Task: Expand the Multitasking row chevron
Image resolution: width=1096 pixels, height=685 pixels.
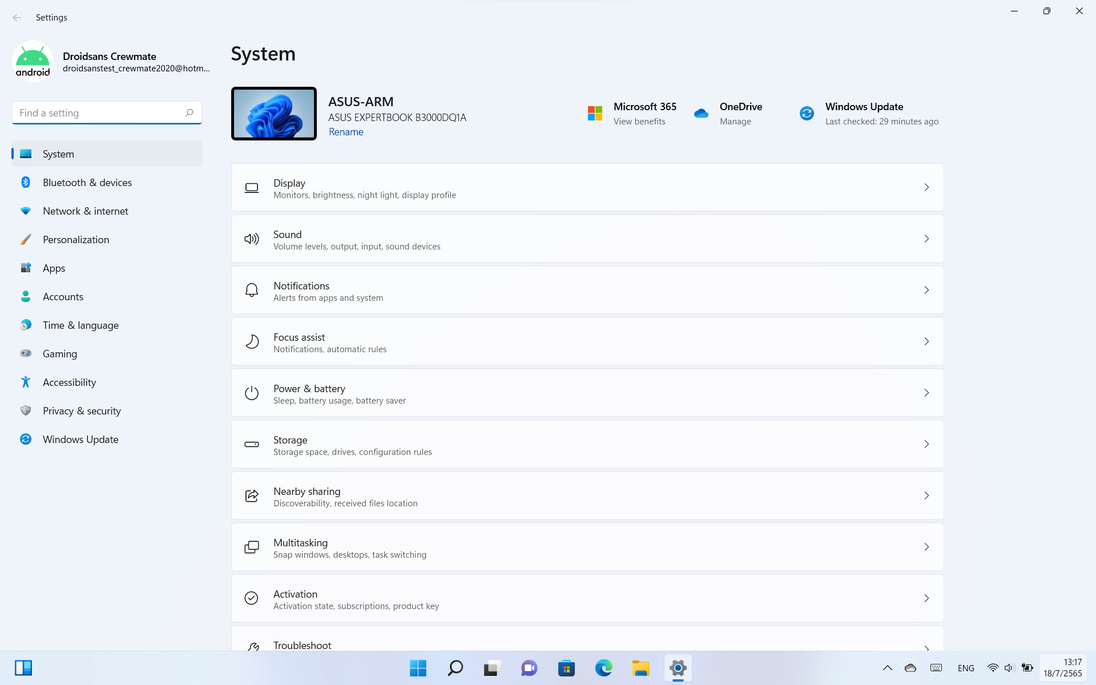Action: (x=926, y=547)
